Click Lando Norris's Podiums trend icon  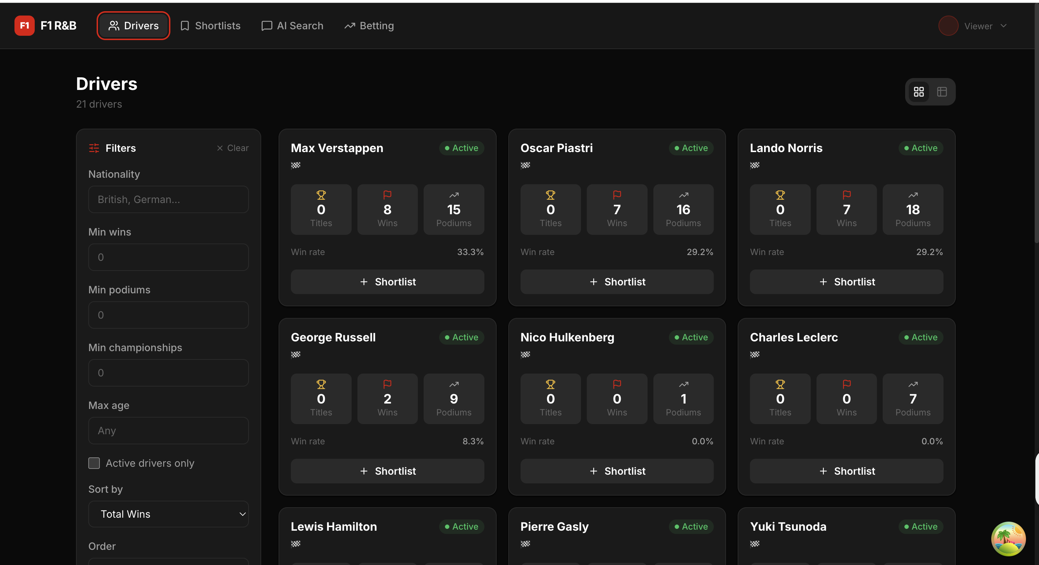912,195
